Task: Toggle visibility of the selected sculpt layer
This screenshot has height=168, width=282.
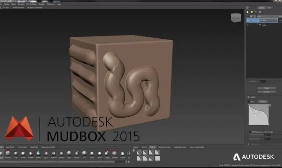Action: tap(248, 21)
